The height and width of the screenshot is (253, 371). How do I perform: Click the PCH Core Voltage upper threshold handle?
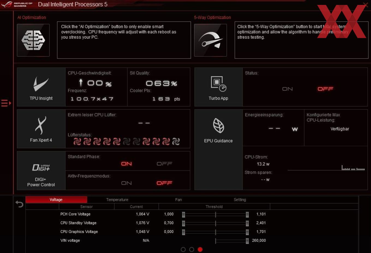click(x=247, y=215)
